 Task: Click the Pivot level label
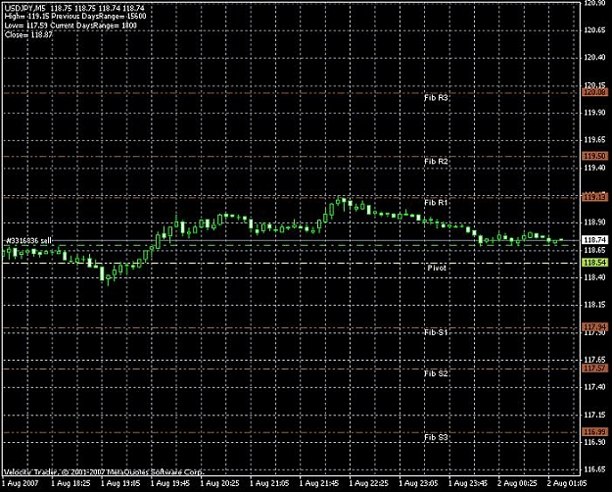tap(437, 269)
